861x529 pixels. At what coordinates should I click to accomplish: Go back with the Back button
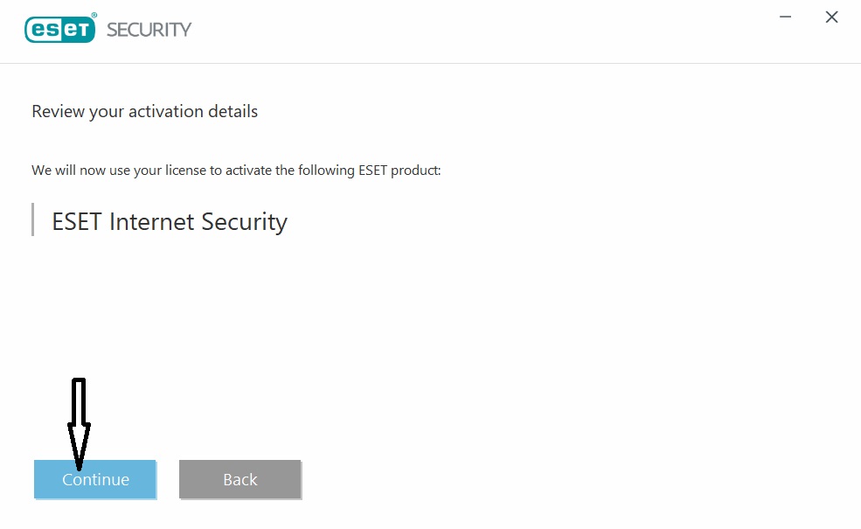coord(240,479)
